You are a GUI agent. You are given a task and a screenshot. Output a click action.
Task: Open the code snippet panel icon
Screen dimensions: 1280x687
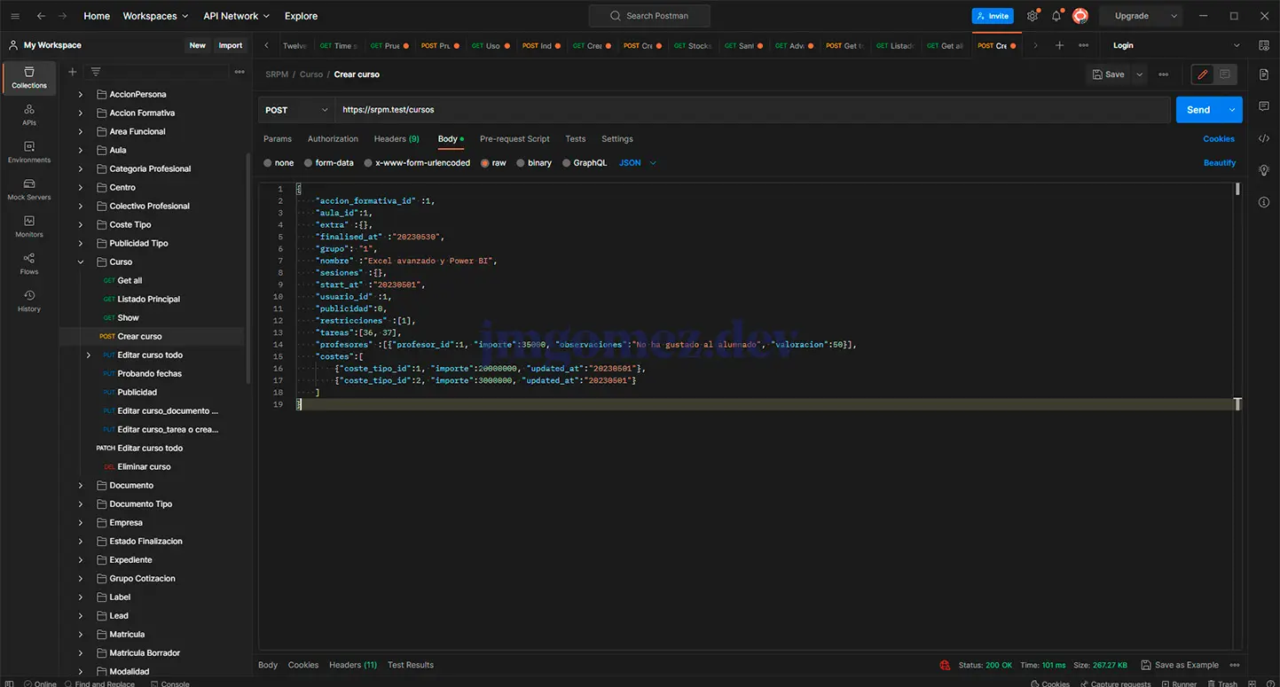click(x=1264, y=138)
